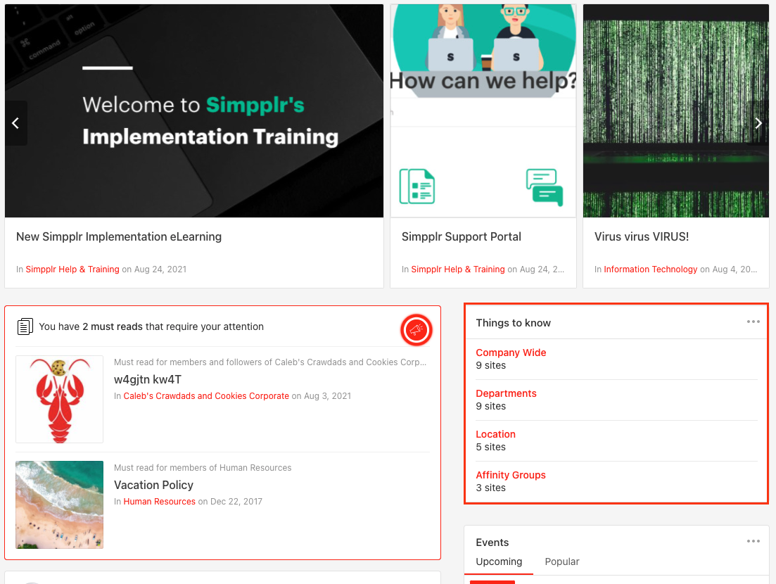Switch to the Upcoming events tab
The height and width of the screenshot is (584, 776).
[x=498, y=561]
